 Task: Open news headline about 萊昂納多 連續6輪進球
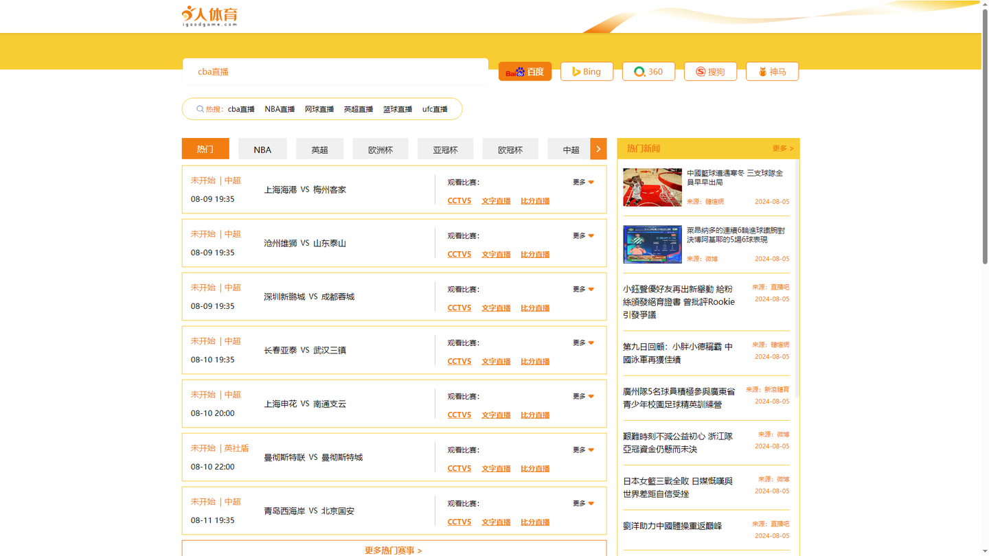736,235
